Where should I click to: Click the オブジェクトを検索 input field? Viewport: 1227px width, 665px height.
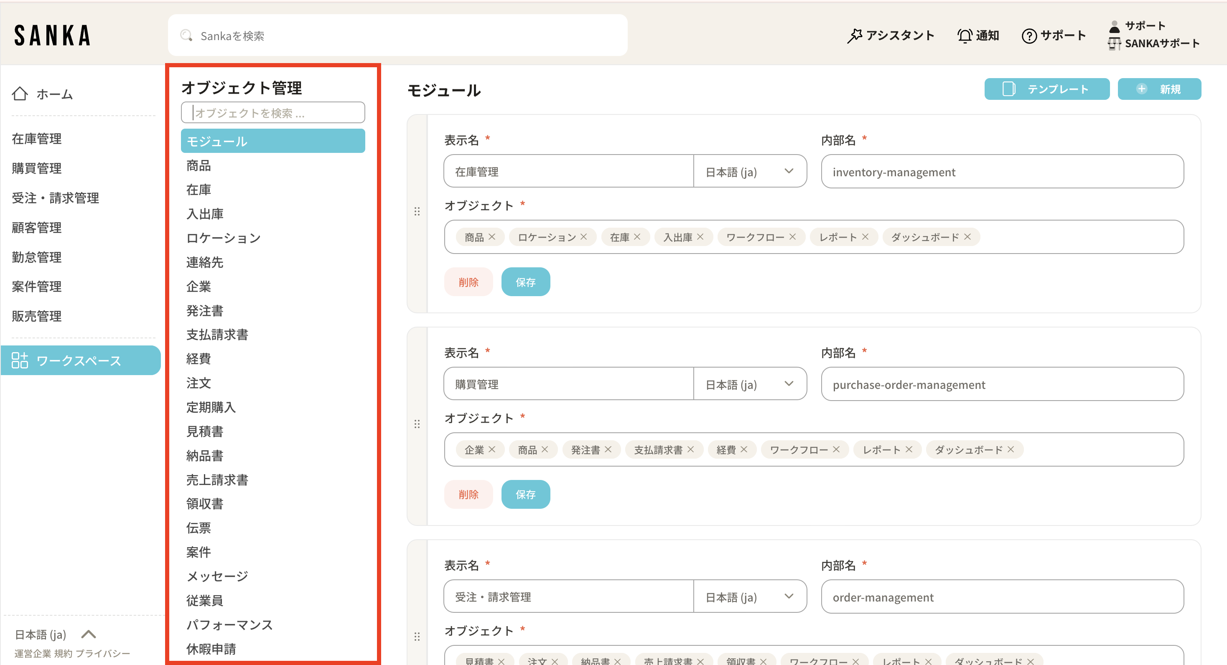click(273, 113)
